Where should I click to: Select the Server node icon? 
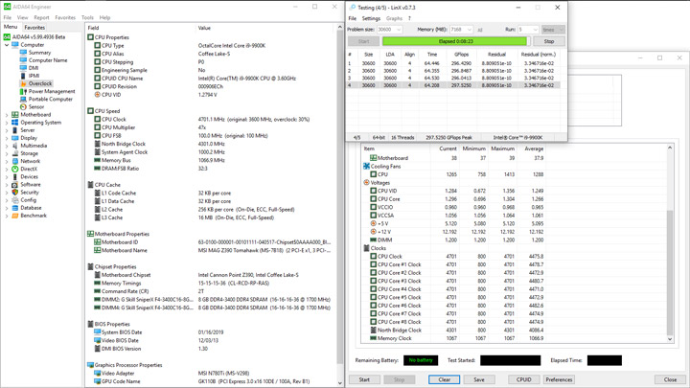(15, 130)
